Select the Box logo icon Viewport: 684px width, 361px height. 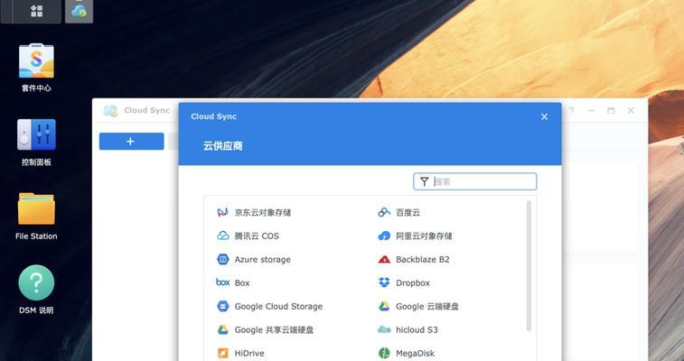(223, 282)
